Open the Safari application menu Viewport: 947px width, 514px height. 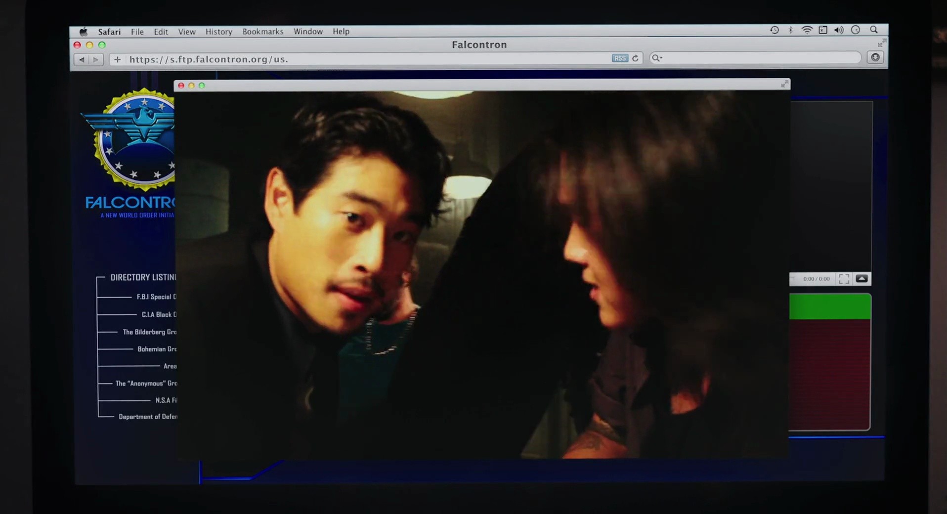(x=109, y=32)
